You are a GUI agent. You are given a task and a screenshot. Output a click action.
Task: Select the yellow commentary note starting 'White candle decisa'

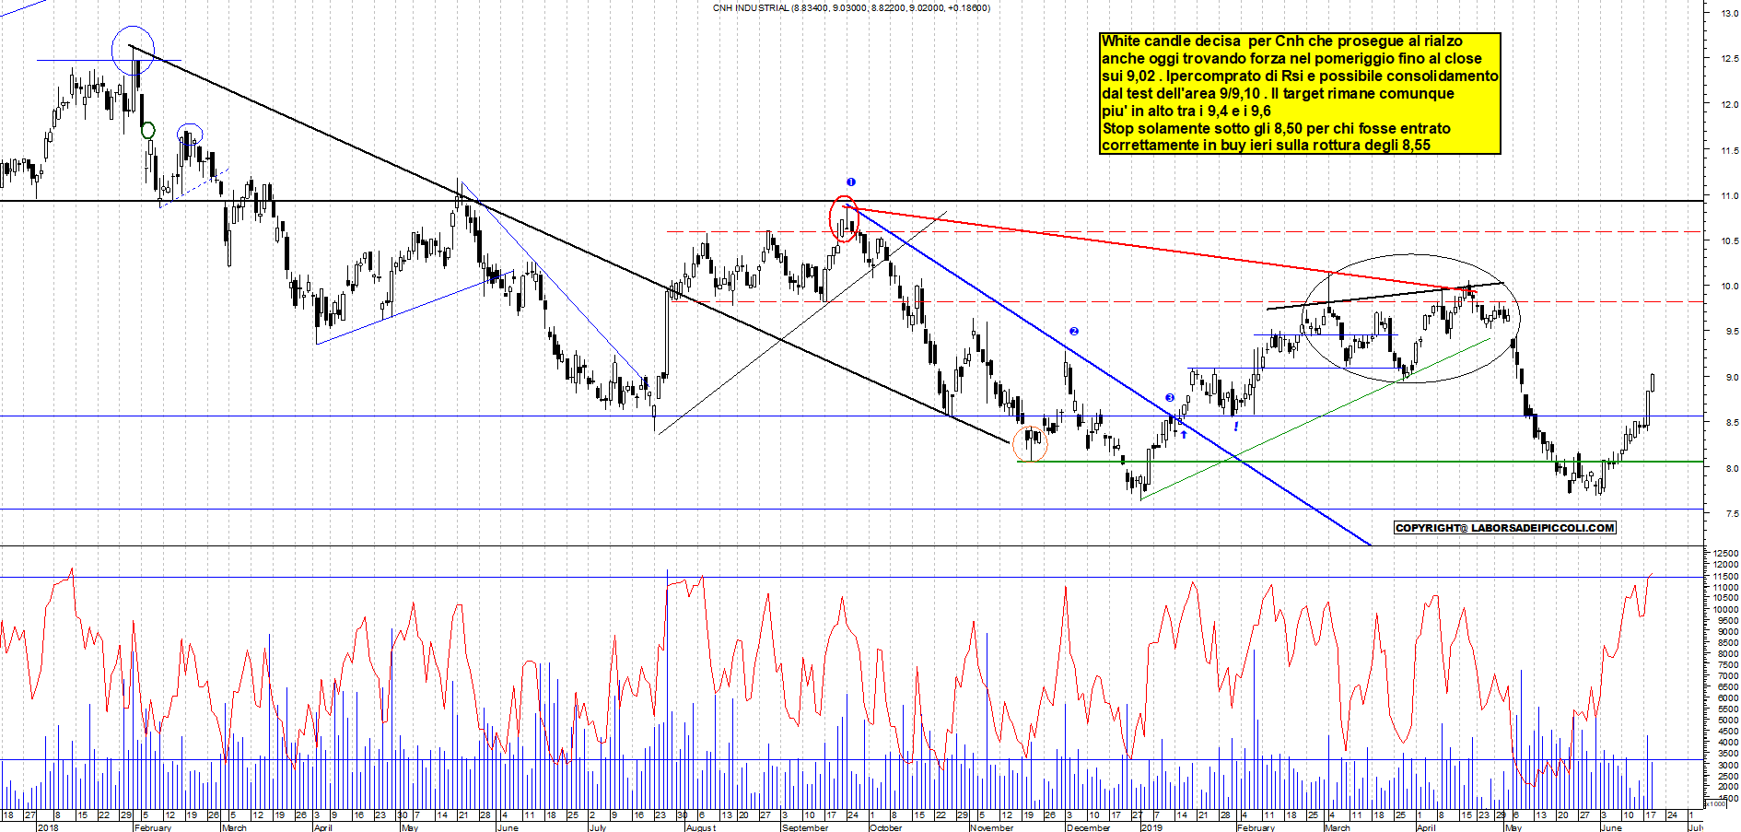click(1300, 93)
